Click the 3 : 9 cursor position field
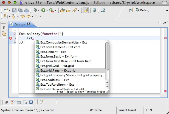Viewport: 169px width, 114px height. point(149,110)
